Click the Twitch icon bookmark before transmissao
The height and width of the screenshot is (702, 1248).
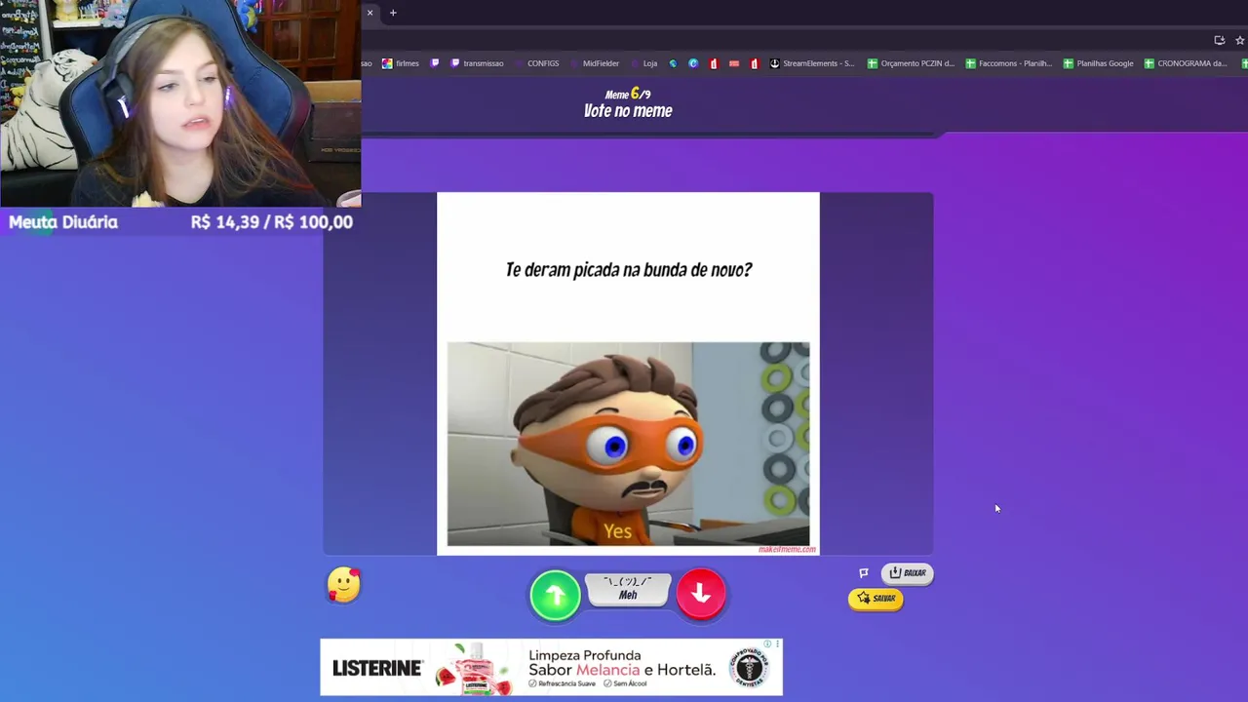(x=435, y=63)
